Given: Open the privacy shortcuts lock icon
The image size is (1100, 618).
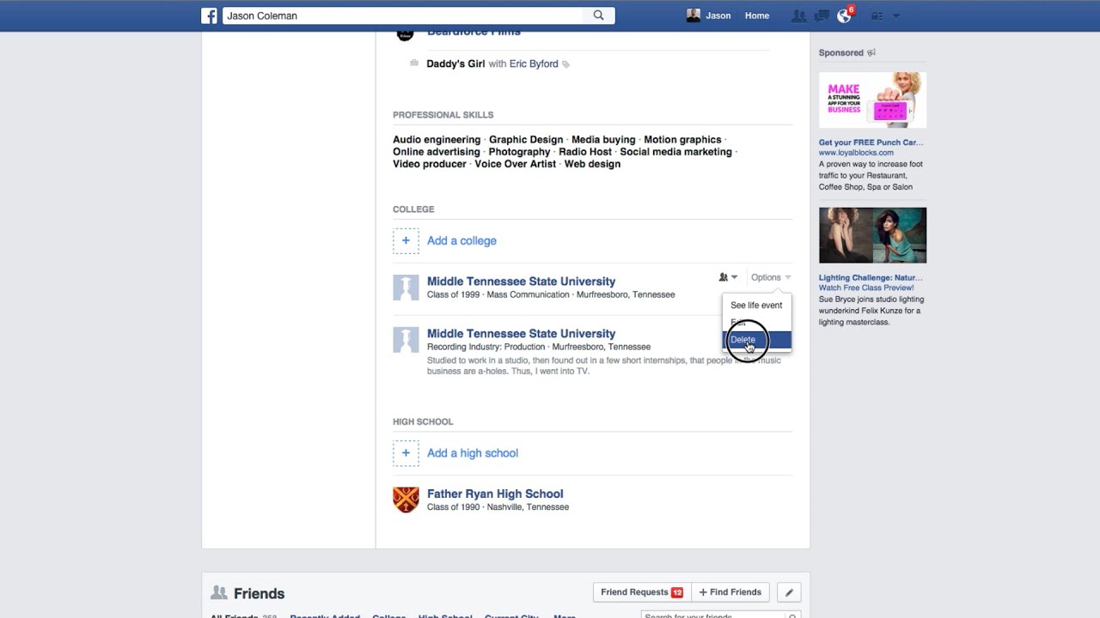Looking at the screenshot, I should (877, 15).
